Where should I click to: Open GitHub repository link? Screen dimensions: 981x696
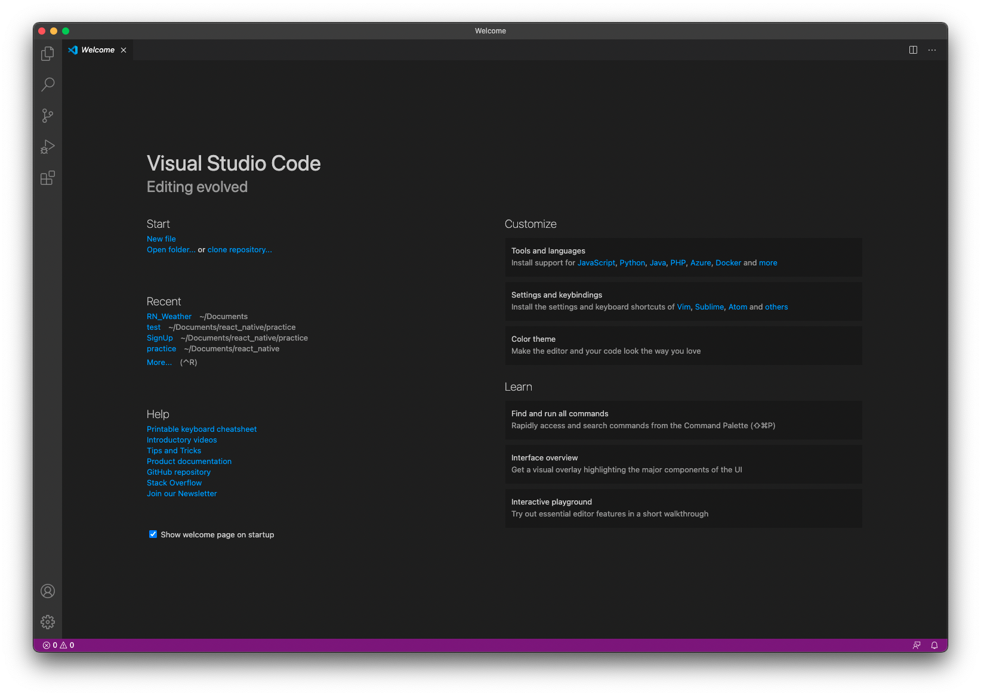tap(179, 472)
